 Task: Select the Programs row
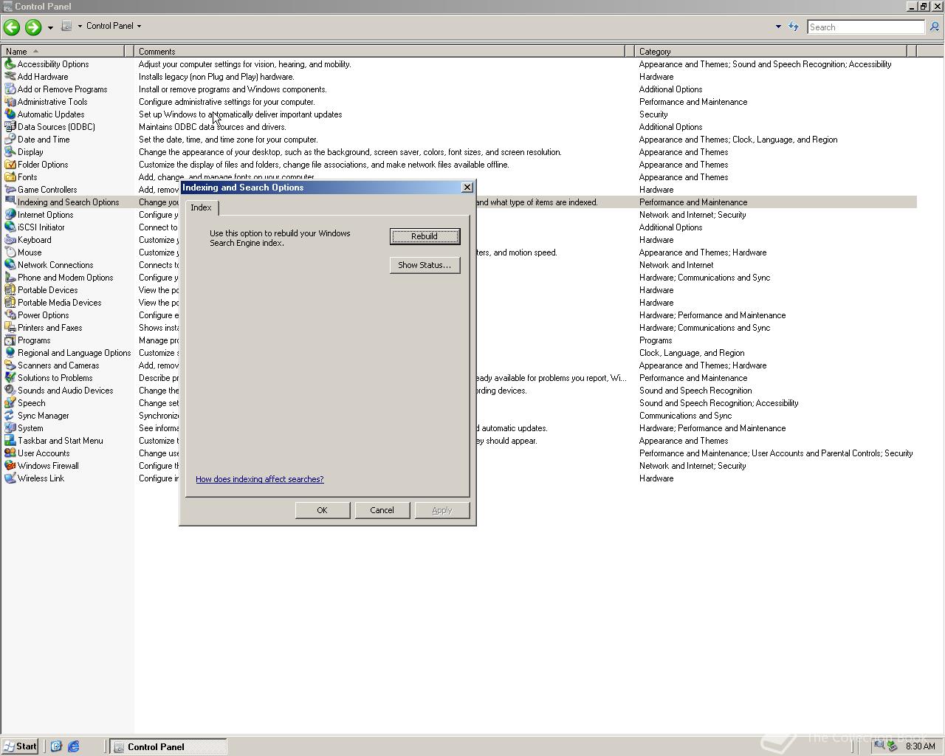coord(459,340)
